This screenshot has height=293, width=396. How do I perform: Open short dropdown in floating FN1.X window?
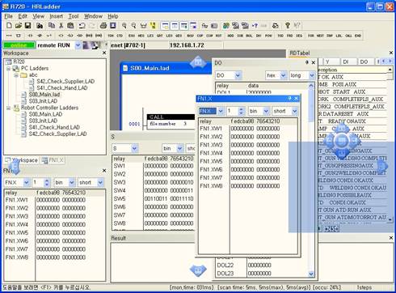coord(295,111)
